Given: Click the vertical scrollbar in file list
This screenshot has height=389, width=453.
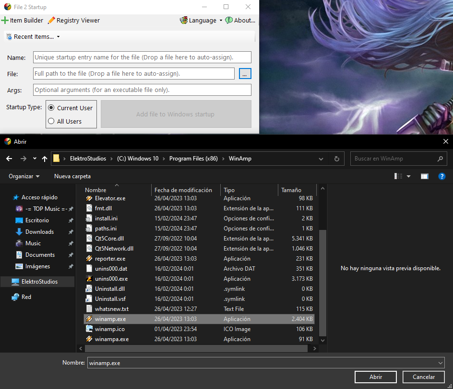Looking at the screenshot, I should point(322,283).
